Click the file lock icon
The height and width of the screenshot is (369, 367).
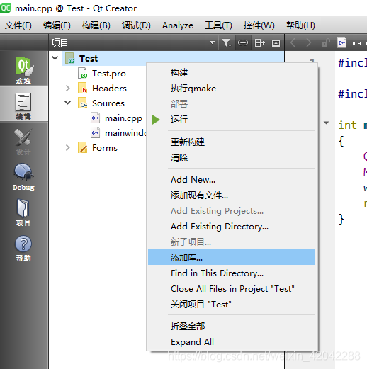(325, 43)
